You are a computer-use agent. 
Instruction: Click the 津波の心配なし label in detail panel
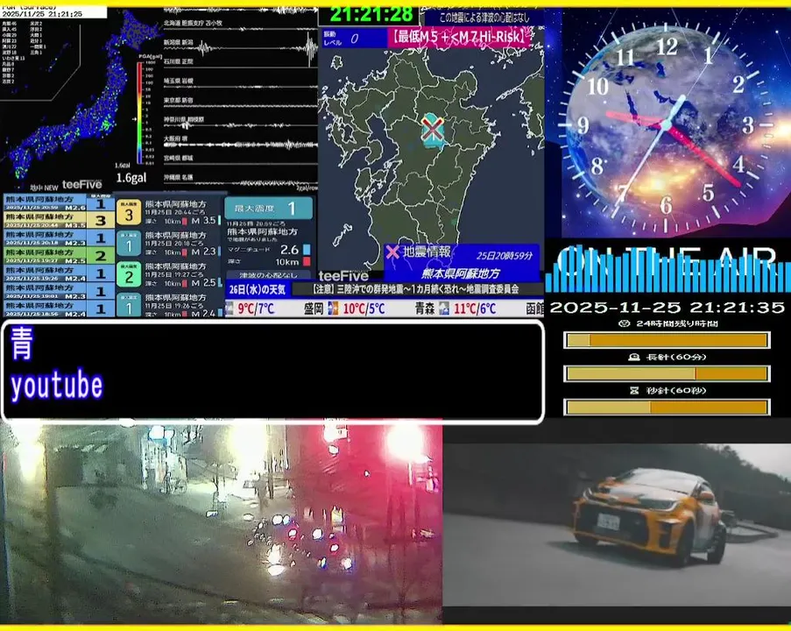268,275
